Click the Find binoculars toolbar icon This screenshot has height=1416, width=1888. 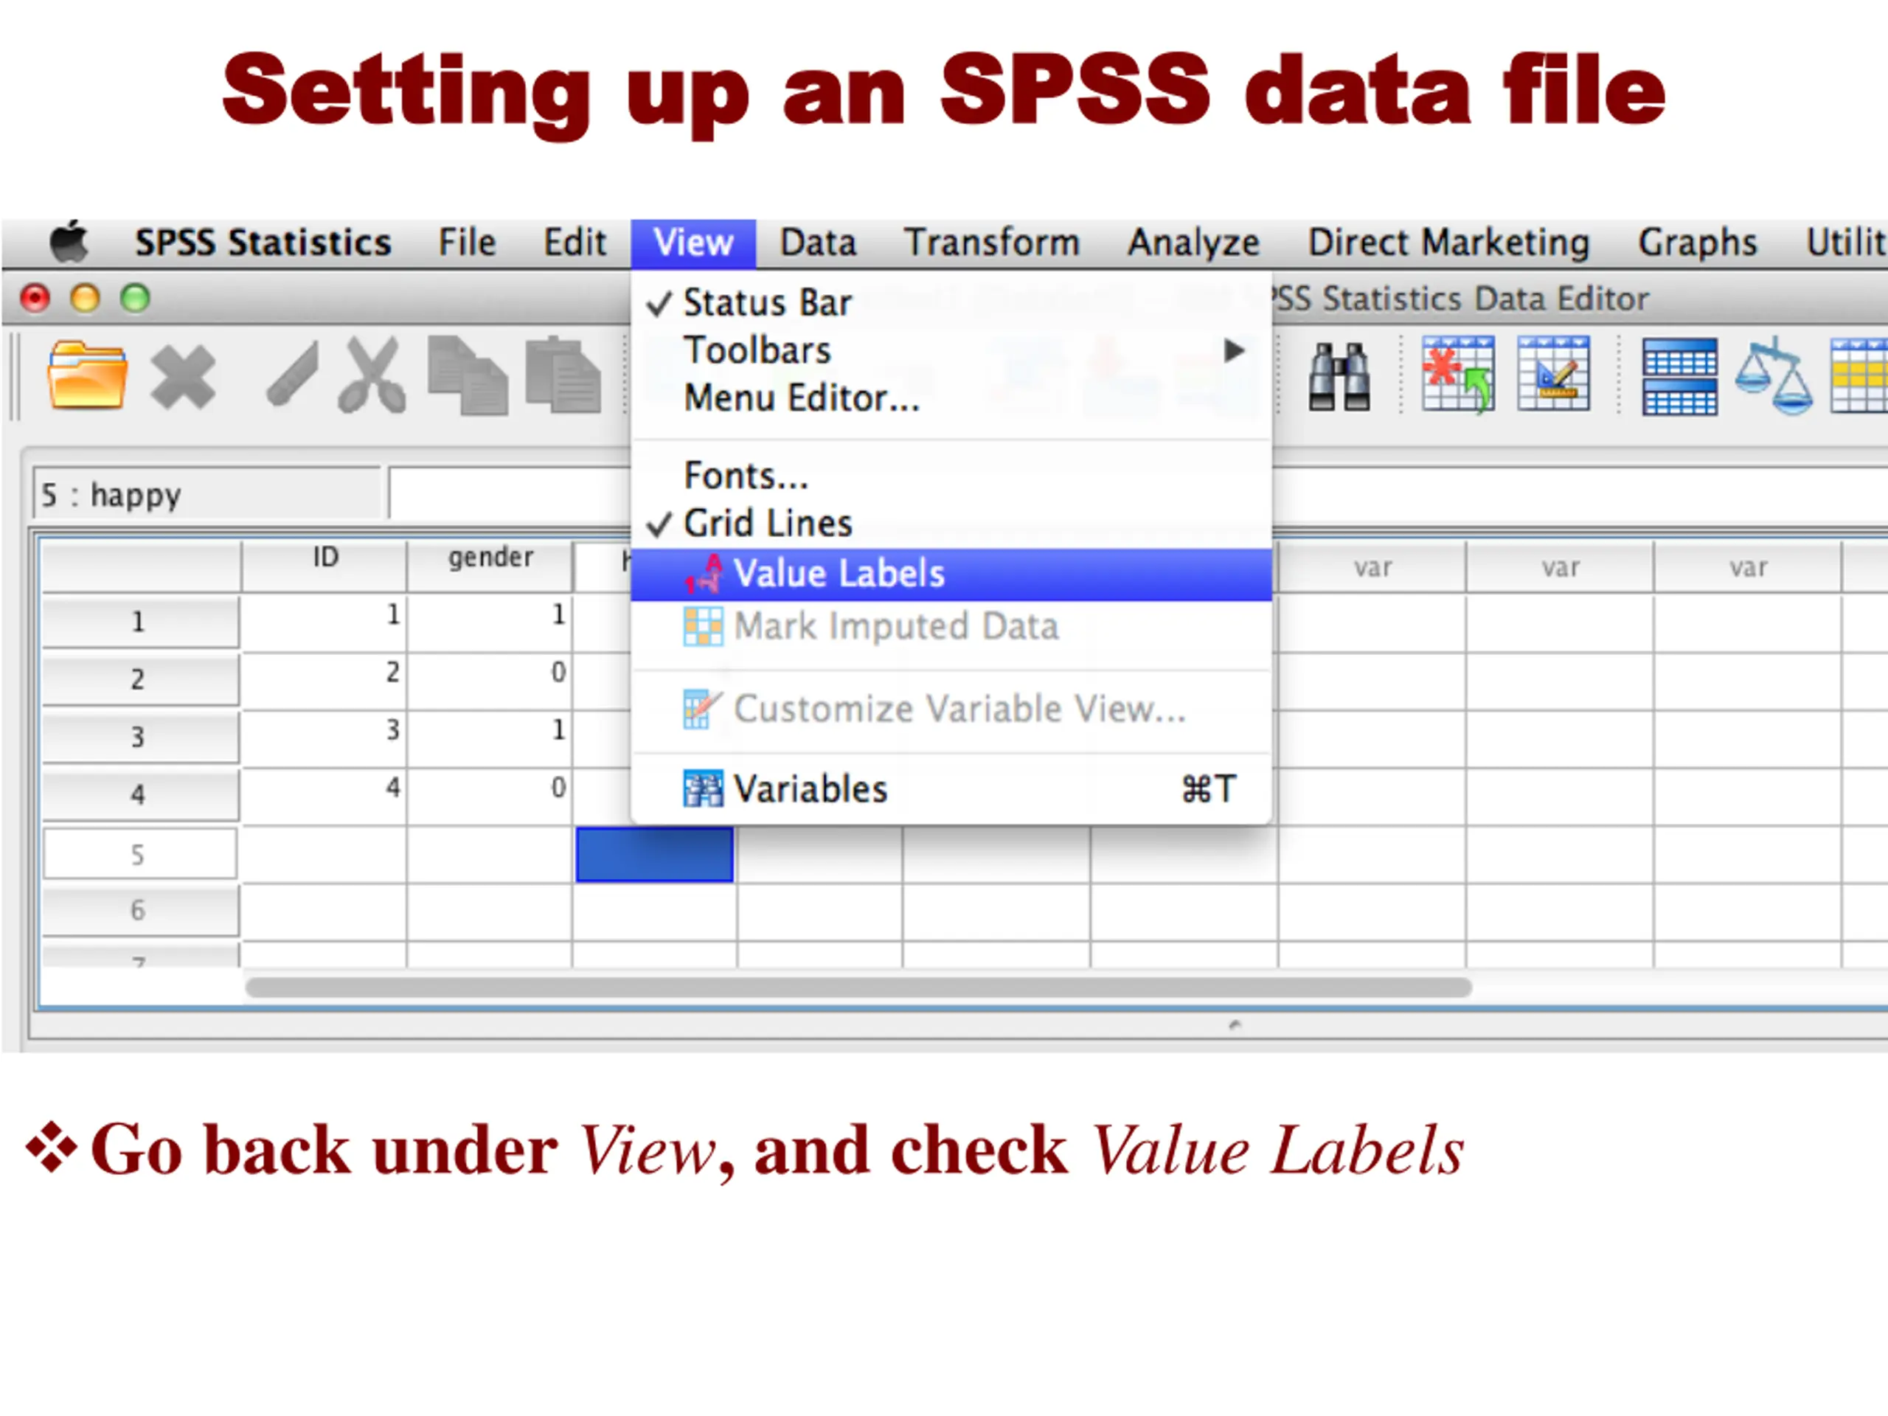[x=1339, y=376]
